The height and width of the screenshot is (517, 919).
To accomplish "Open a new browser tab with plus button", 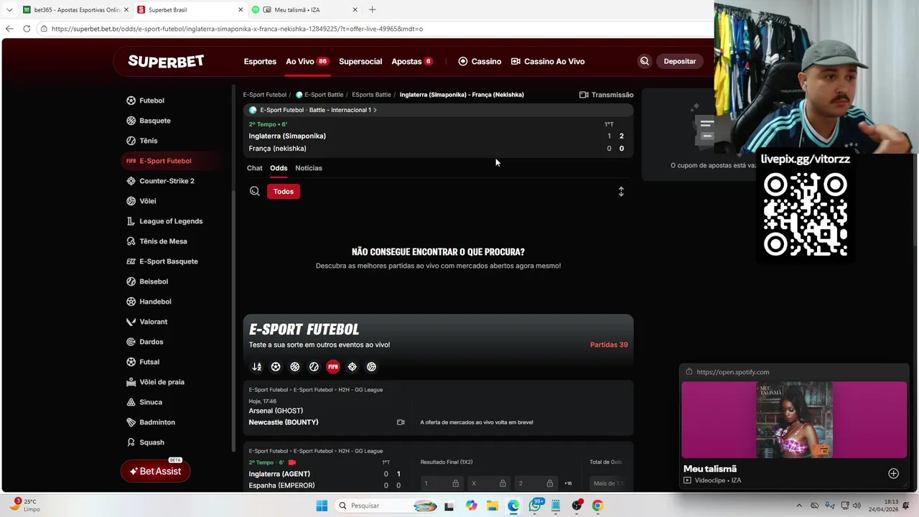I will (372, 9).
